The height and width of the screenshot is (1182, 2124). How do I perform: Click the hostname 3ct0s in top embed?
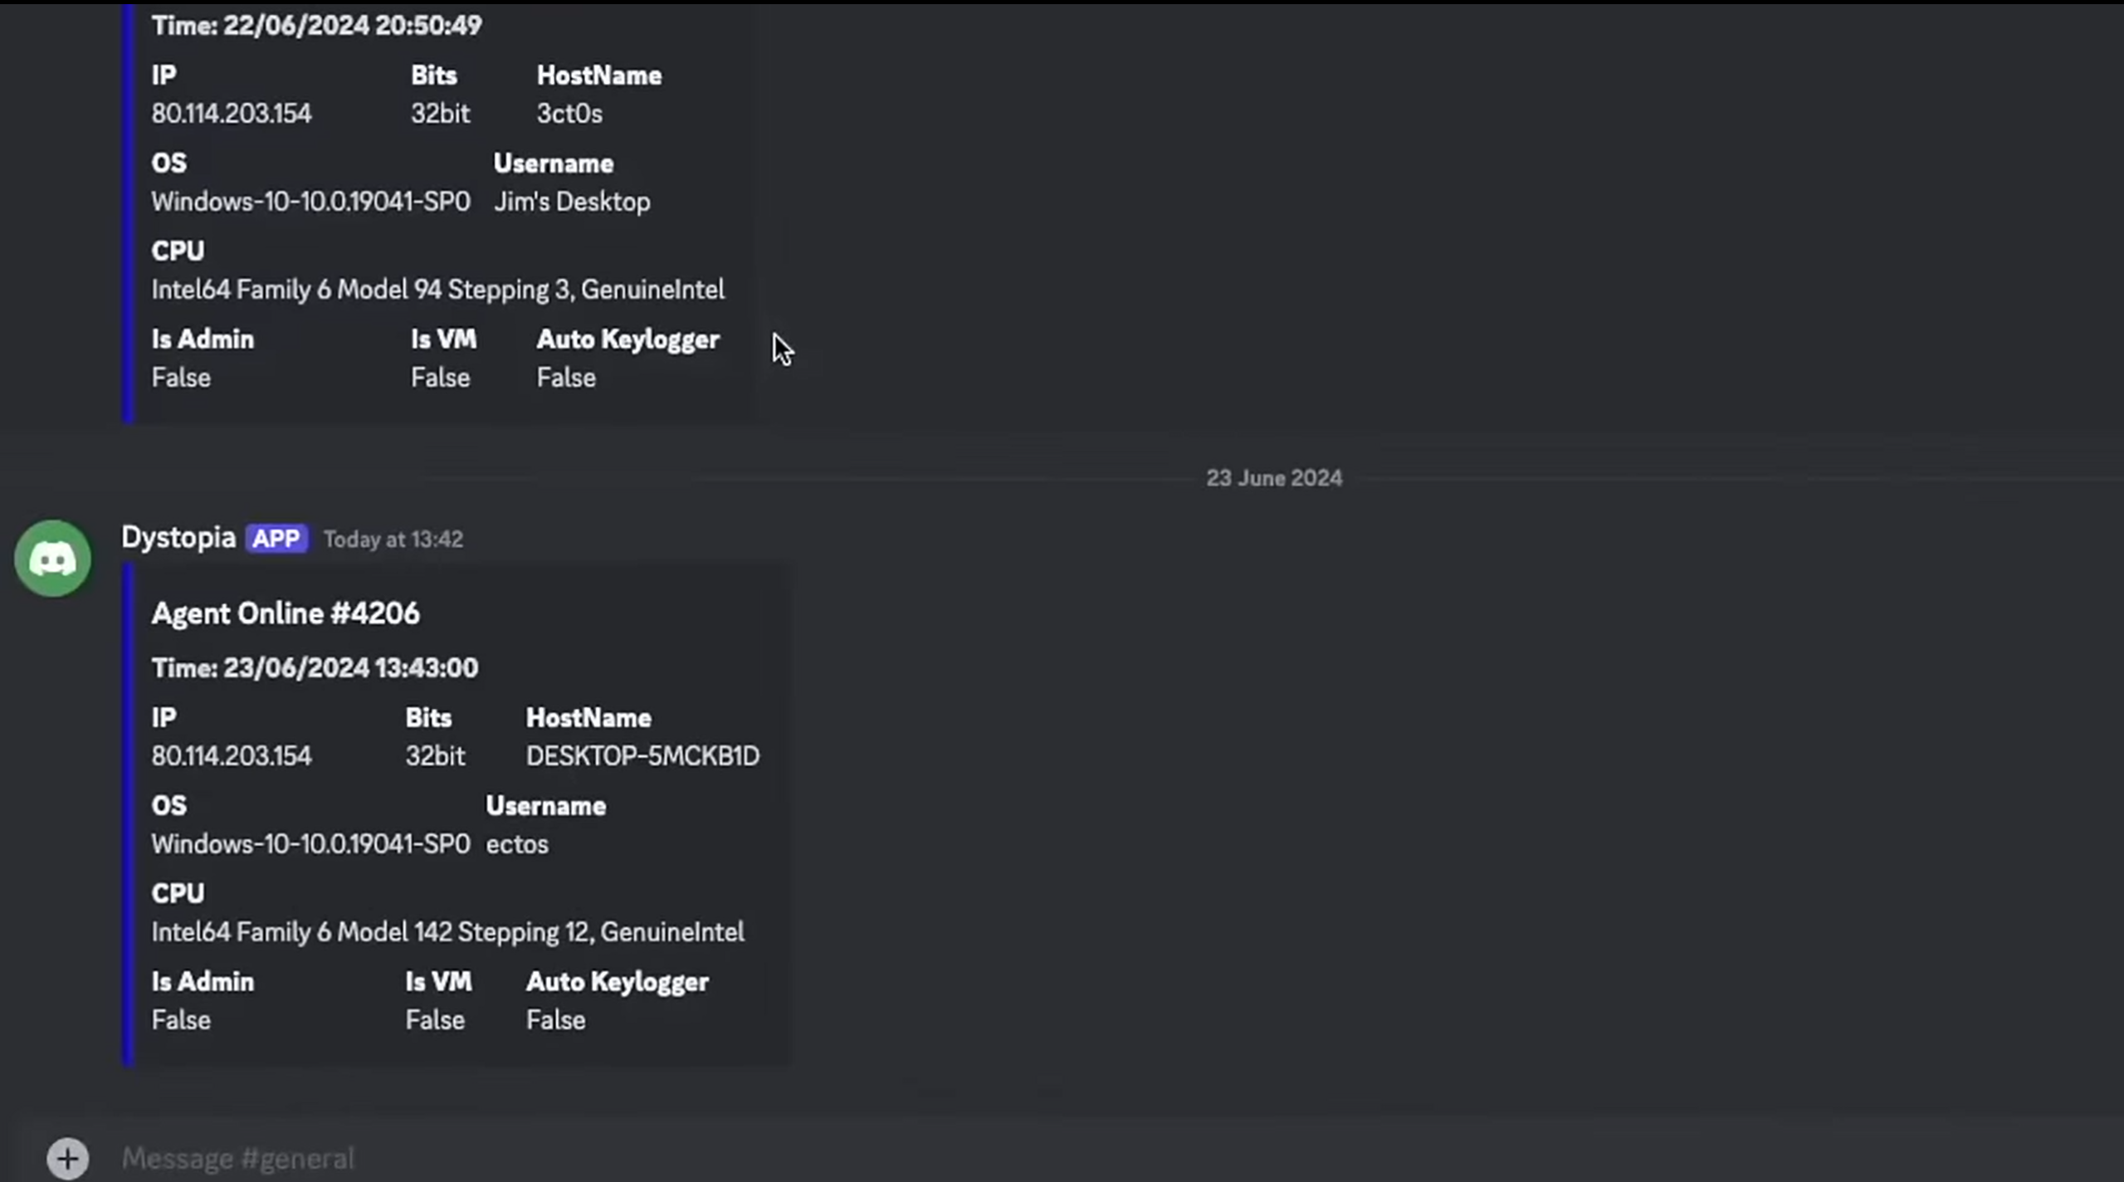coord(569,114)
